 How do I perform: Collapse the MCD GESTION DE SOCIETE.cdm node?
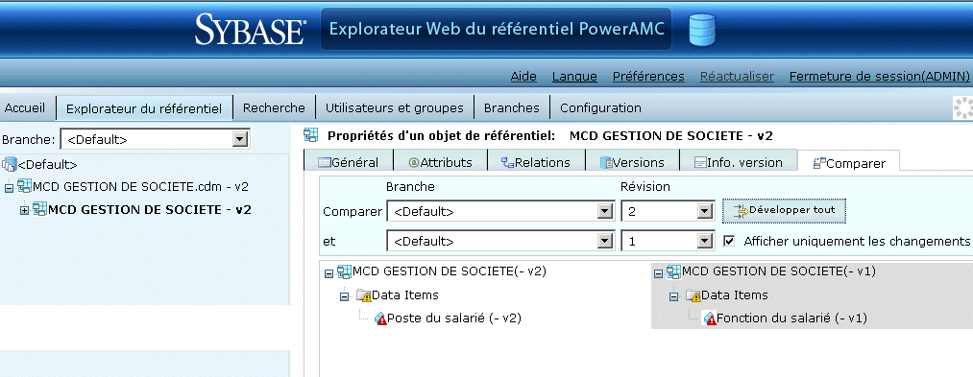tap(9, 188)
